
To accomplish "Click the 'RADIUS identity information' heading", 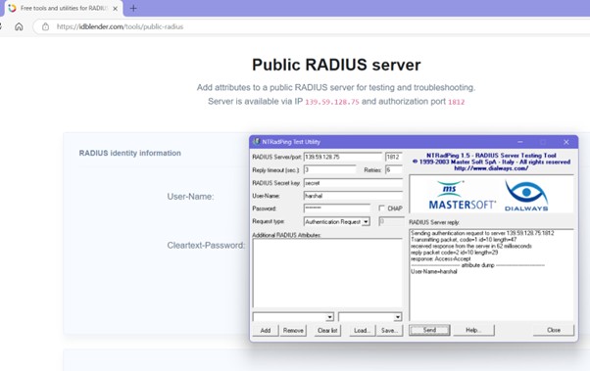I will pos(129,153).
